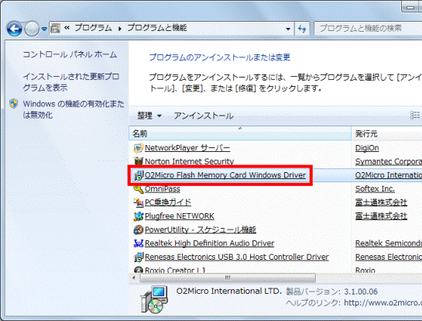Click the Realtek audio driver icon
The image size is (422, 321).
pyautogui.click(x=139, y=243)
